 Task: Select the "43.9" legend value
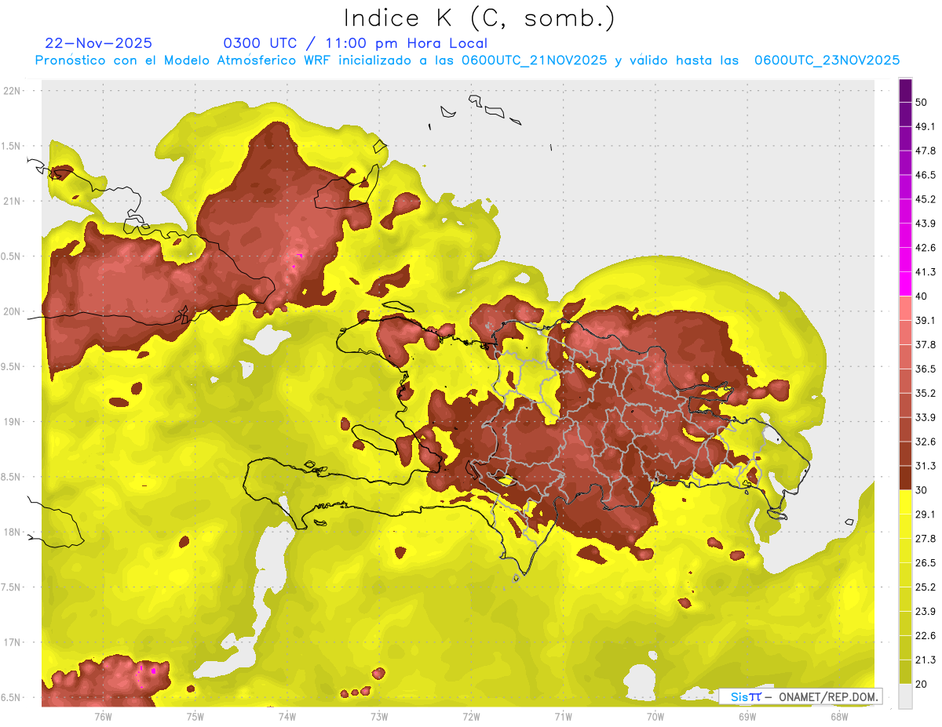(x=926, y=224)
